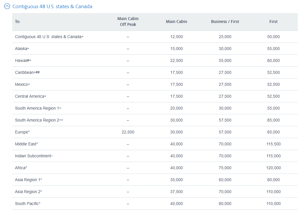Click the Alaska row label
The width and height of the screenshot is (303, 214).
[22, 49]
